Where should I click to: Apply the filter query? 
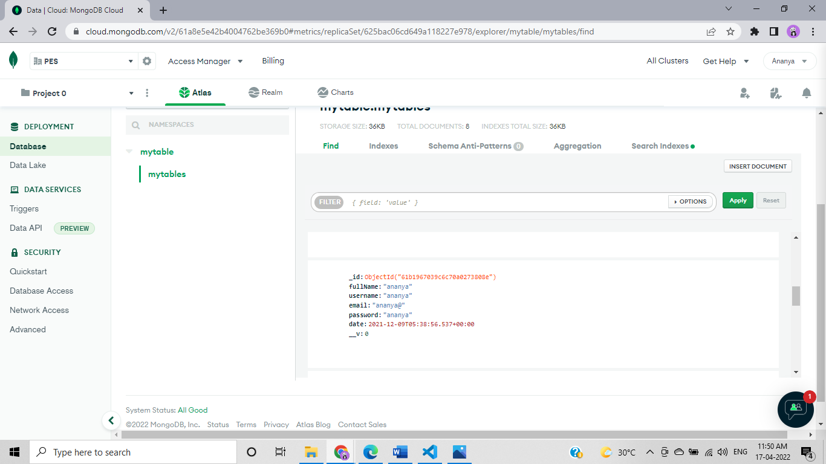click(738, 201)
